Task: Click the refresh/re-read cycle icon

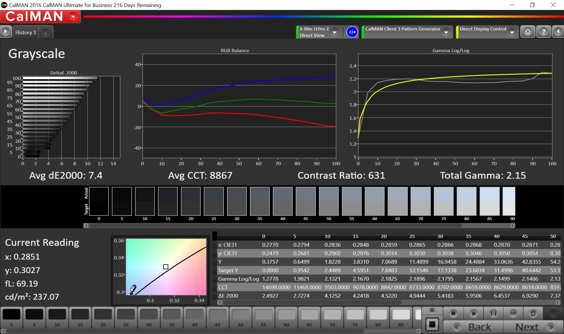Action: coord(533,313)
